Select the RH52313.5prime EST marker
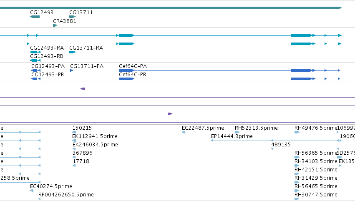The width and height of the screenshot is (355, 201). point(237,132)
